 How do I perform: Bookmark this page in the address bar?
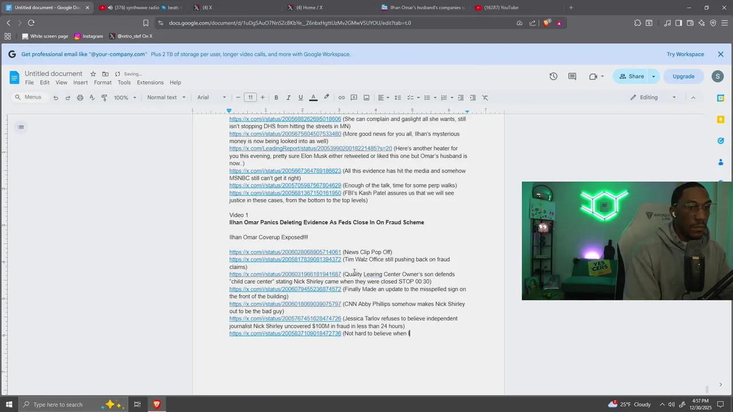(145, 23)
